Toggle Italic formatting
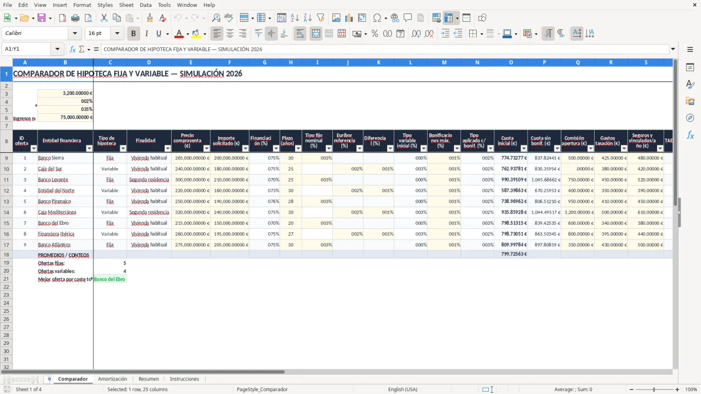This screenshot has height=394, width=701. click(147, 34)
